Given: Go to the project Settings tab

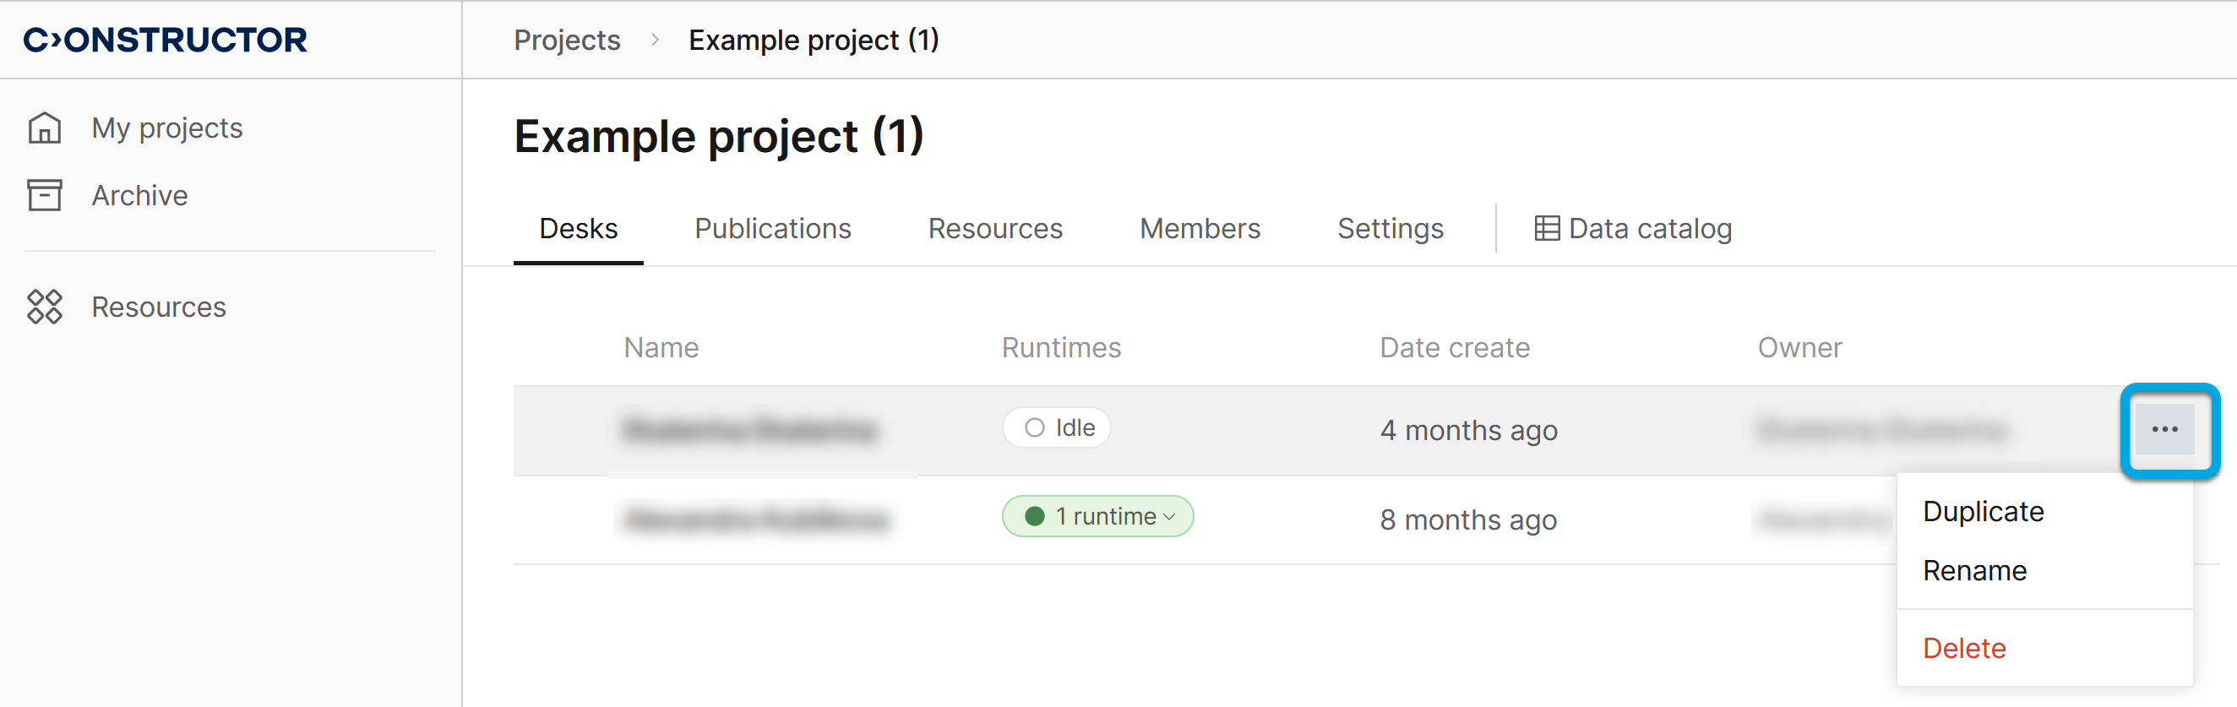Looking at the screenshot, I should pyautogui.click(x=1390, y=228).
